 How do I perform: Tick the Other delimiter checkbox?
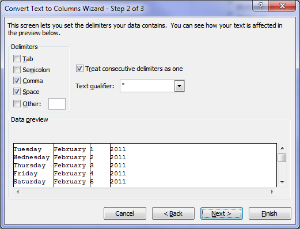click(x=17, y=104)
